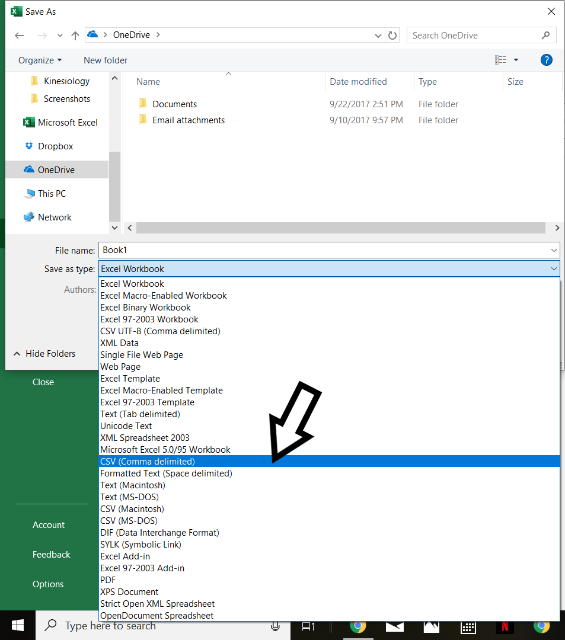This screenshot has height=640, width=565.
Task: Open the Calculator taskbar icon
Action: 468,626
